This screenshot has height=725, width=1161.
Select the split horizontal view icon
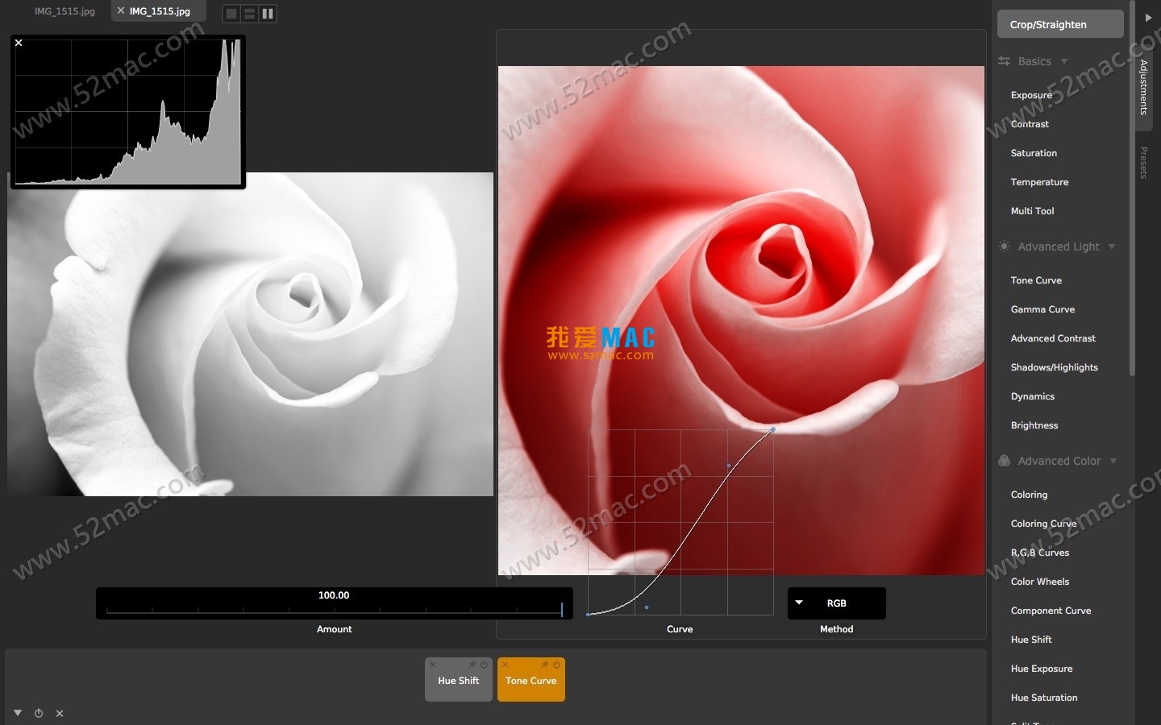(x=249, y=14)
